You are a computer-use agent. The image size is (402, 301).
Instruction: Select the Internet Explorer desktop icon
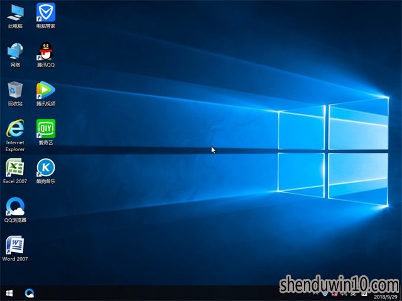point(15,135)
